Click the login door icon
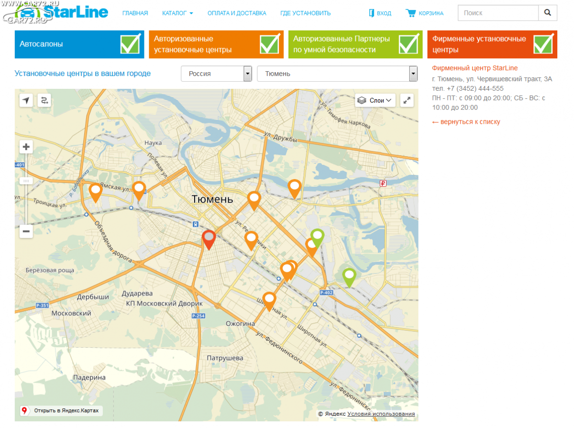Viewport: 574px width, 428px height. click(372, 13)
